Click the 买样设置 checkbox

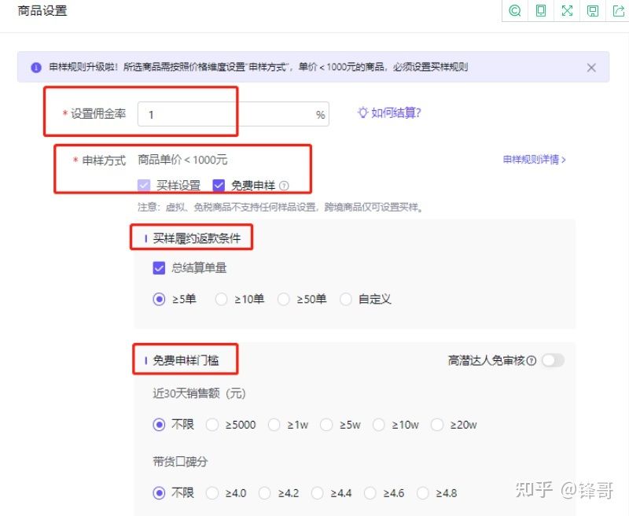pos(144,186)
